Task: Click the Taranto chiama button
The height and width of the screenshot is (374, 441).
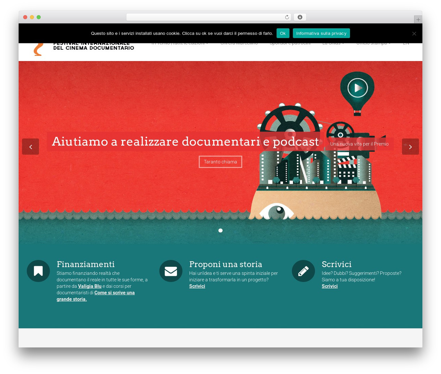Action: (x=220, y=162)
